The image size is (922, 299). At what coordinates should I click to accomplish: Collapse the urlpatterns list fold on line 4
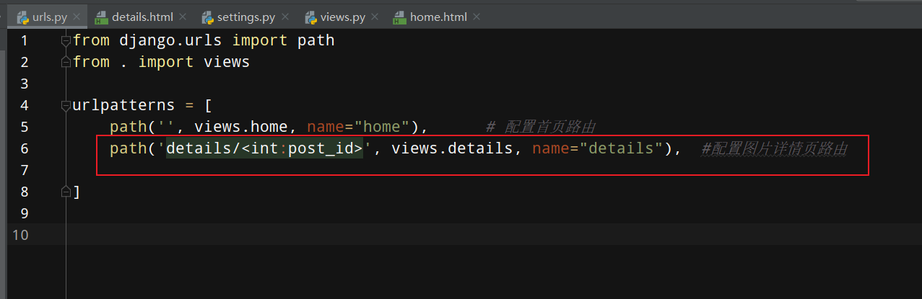[66, 105]
